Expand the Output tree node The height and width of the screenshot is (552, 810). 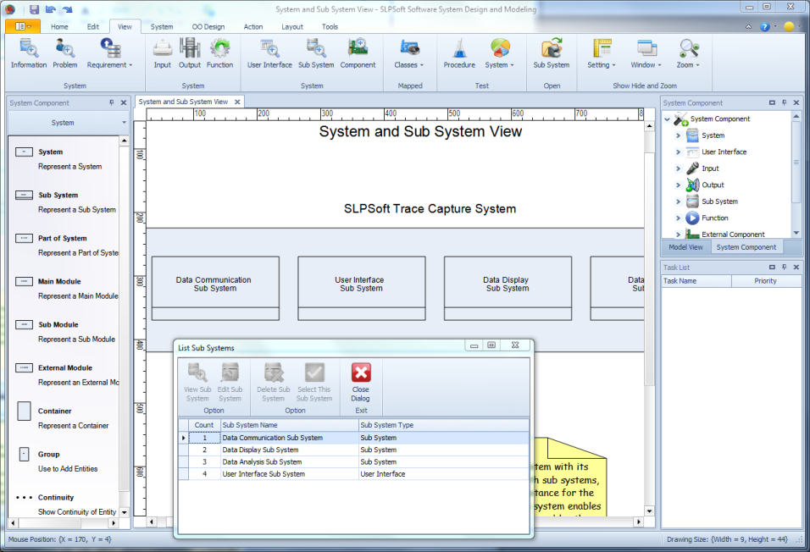tap(679, 185)
